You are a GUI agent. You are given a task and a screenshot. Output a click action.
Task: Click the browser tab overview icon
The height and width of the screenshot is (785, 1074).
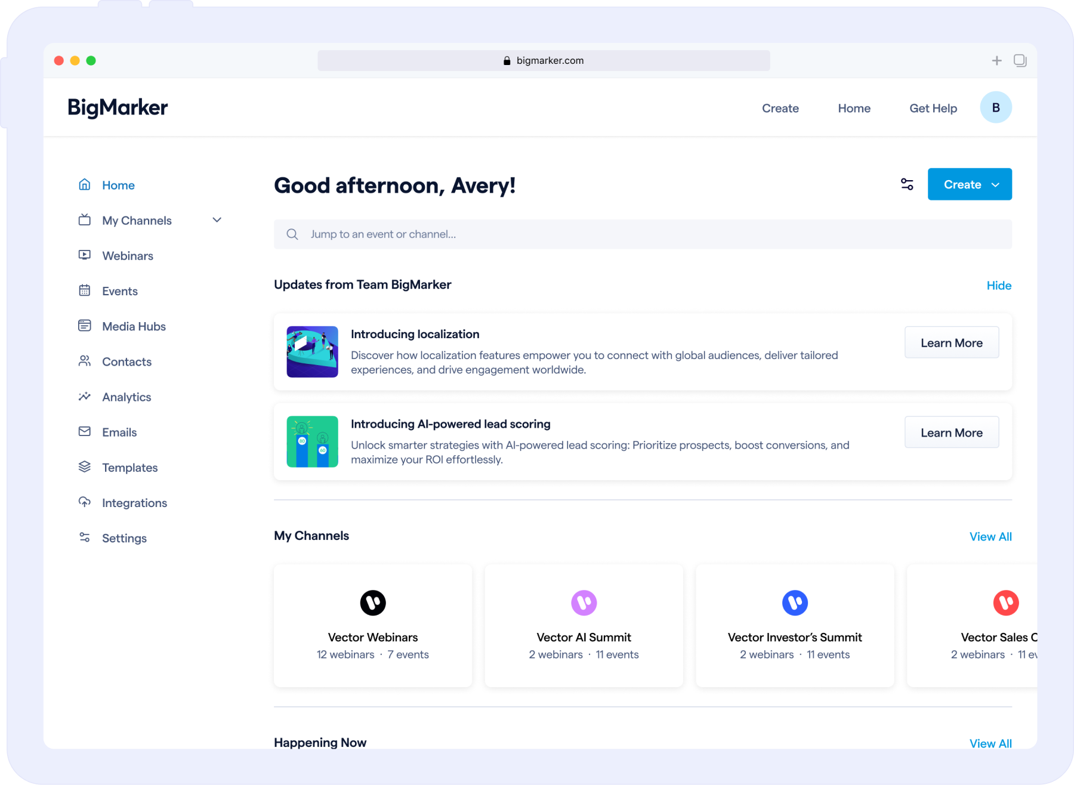click(x=1020, y=60)
